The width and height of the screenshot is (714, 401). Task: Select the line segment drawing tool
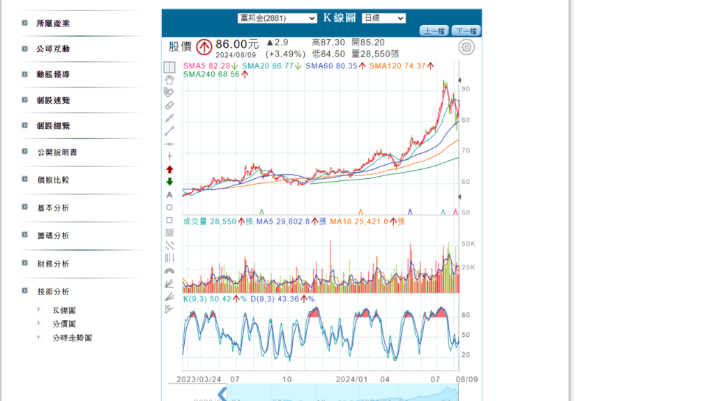pos(169,131)
